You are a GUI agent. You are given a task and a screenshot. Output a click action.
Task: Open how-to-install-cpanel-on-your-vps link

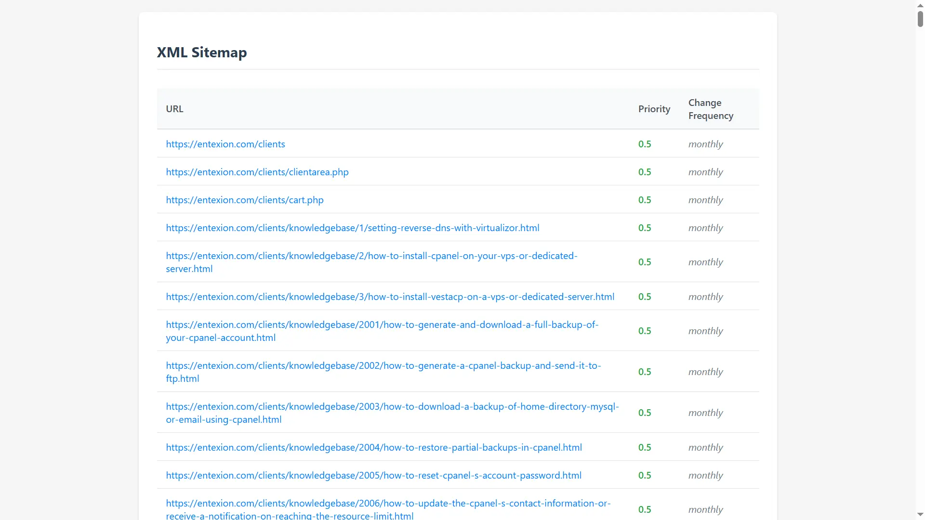tap(371, 262)
